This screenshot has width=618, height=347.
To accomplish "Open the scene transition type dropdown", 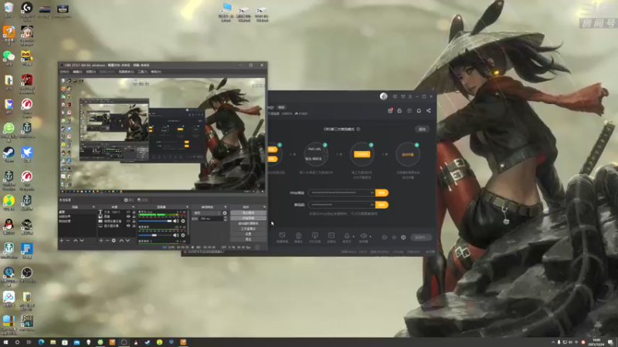I will tap(207, 213).
